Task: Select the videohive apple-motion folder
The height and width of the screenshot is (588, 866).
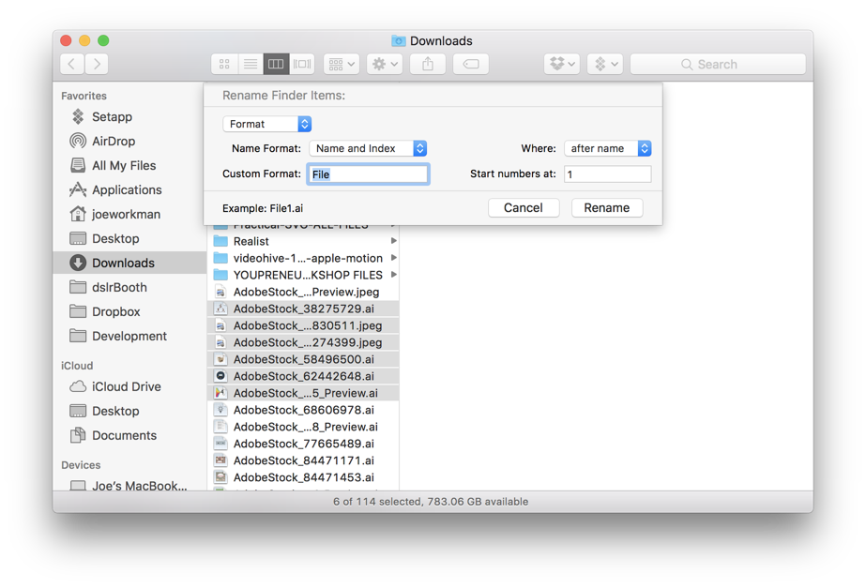Action: click(304, 258)
